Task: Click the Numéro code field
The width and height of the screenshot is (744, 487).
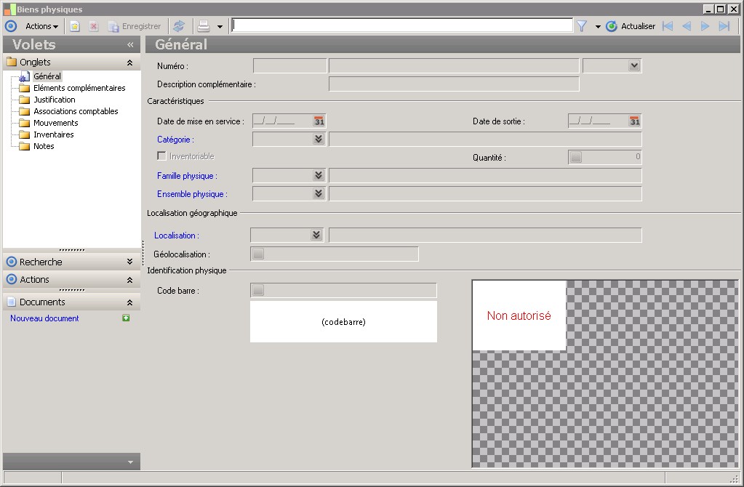Action: [x=290, y=66]
